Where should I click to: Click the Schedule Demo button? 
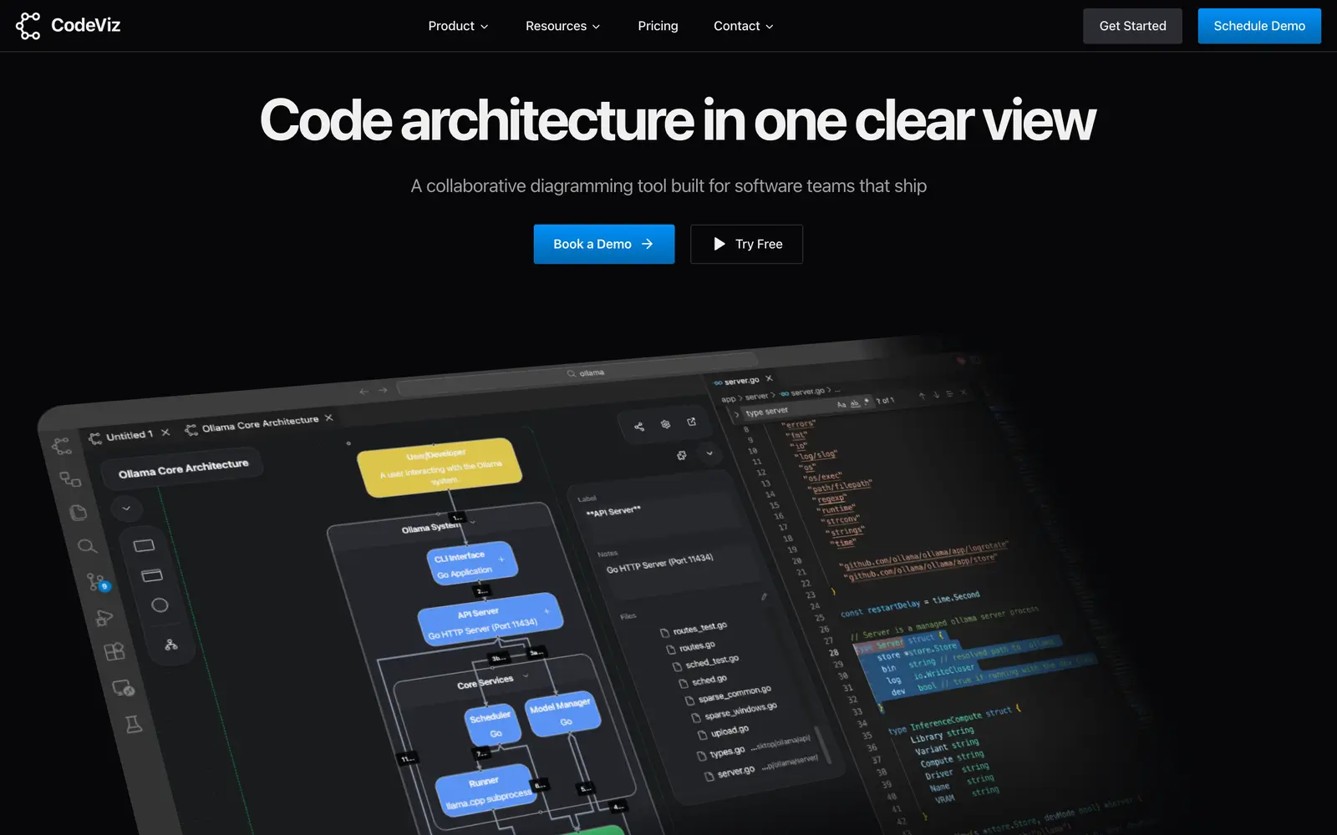click(1259, 26)
